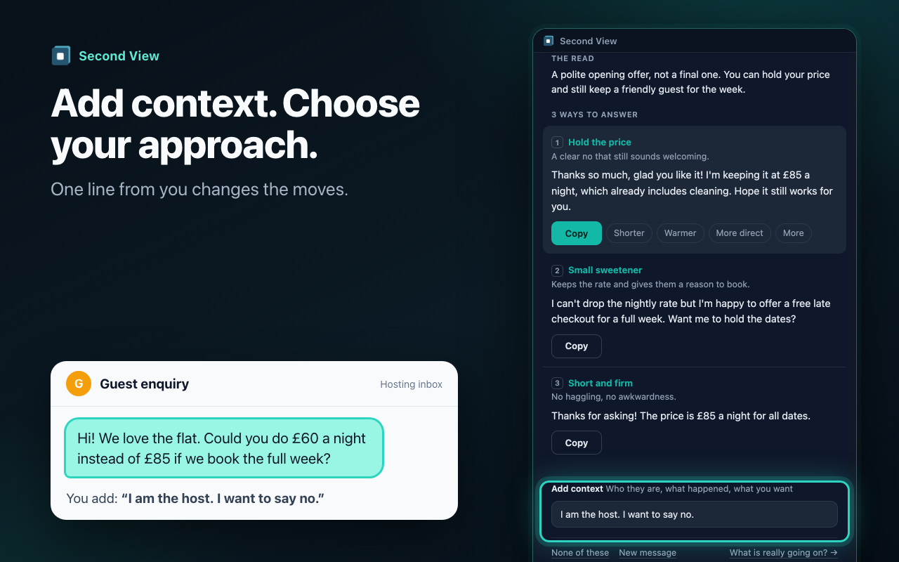Click the Add context input field
This screenshot has width=899, height=562.
pyautogui.click(x=695, y=514)
